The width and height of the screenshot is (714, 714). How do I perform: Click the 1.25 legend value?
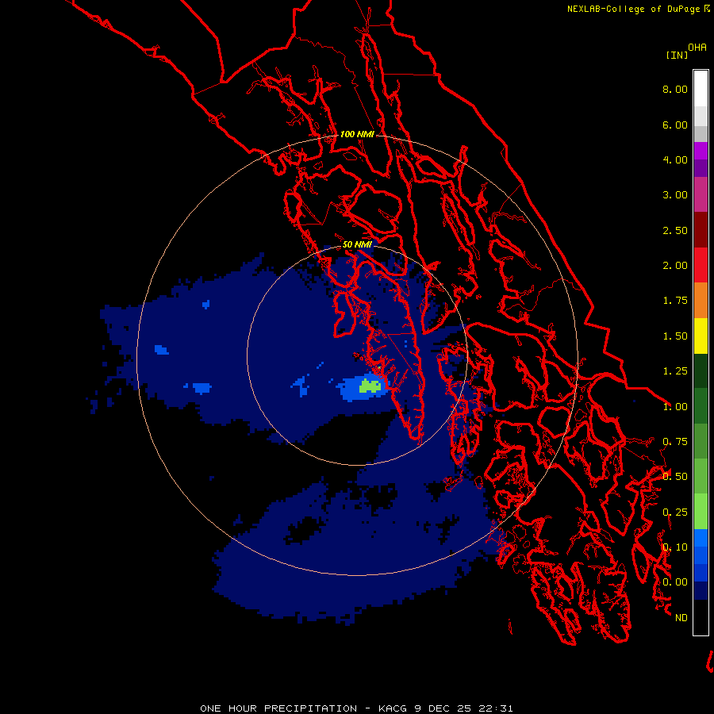pyautogui.click(x=675, y=371)
